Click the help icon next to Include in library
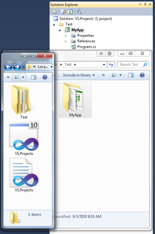The height and width of the screenshot is (234, 155). click(142, 75)
